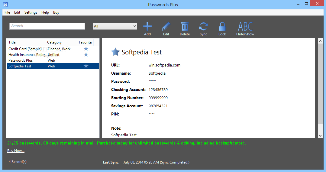Click the win.softpedia.com URL value
Screen dimensions: 326x172
(x=164, y=65)
